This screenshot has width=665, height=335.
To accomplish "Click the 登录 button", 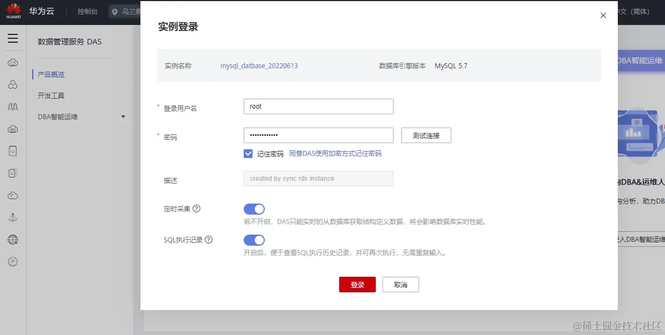I will click(357, 285).
